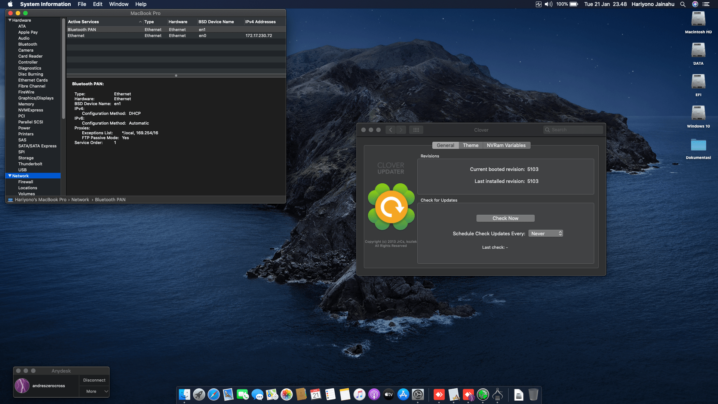The image size is (718, 404).
Task: Open the Dokumentasi folder on desktop
Action: click(x=698, y=145)
